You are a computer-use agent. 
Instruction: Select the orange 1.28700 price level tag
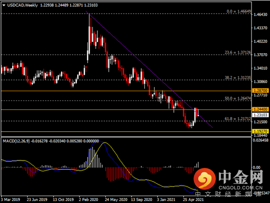coord(261,91)
